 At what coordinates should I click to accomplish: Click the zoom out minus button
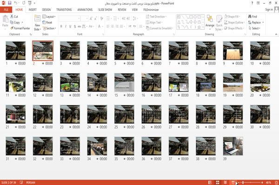[x=239, y=183]
